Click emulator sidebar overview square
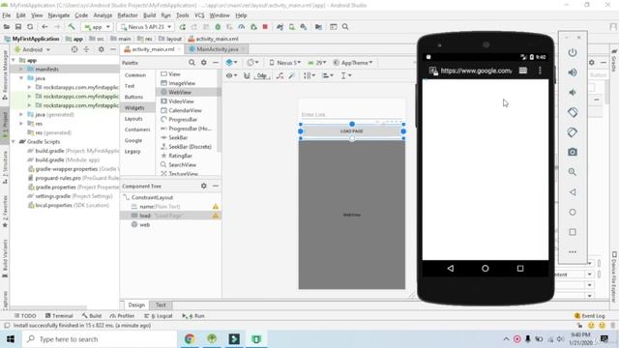The image size is (619, 348). click(573, 232)
